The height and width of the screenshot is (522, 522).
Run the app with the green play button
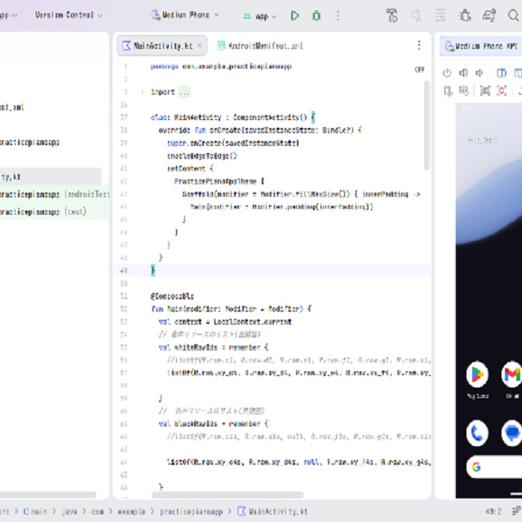[x=294, y=15]
